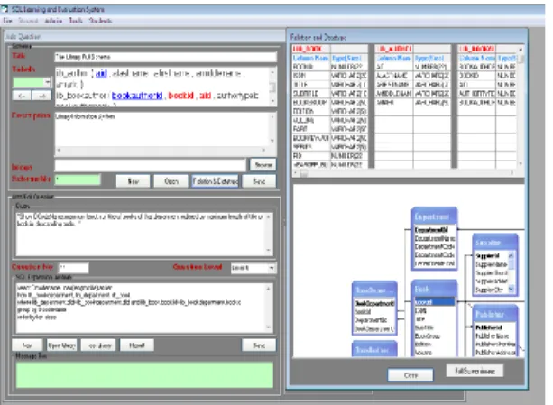This screenshot has width=553, height=405.
Task: Click the SQL Expression scroll-down arrow
Action: point(269,327)
